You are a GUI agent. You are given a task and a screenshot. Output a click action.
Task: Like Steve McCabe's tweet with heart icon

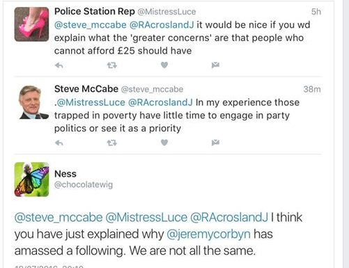point(164,143)
